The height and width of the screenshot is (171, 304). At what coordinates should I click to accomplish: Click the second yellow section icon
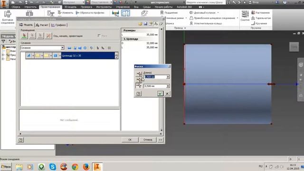pyautogui.click(x=47, y=56)
